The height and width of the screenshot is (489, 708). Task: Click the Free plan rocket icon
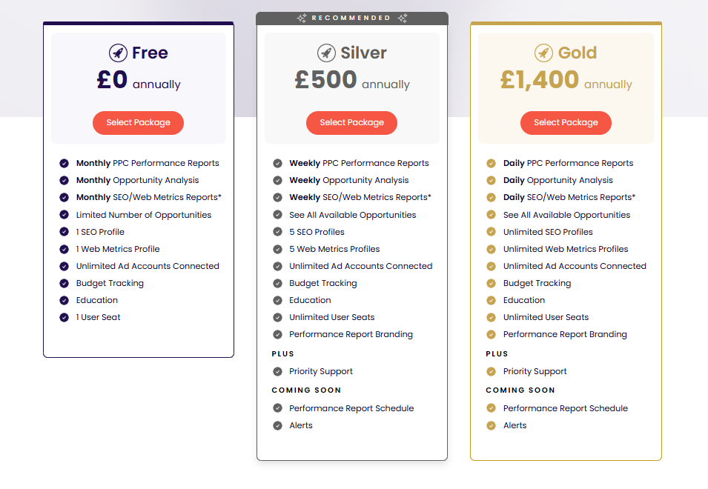tap(118, 53)
